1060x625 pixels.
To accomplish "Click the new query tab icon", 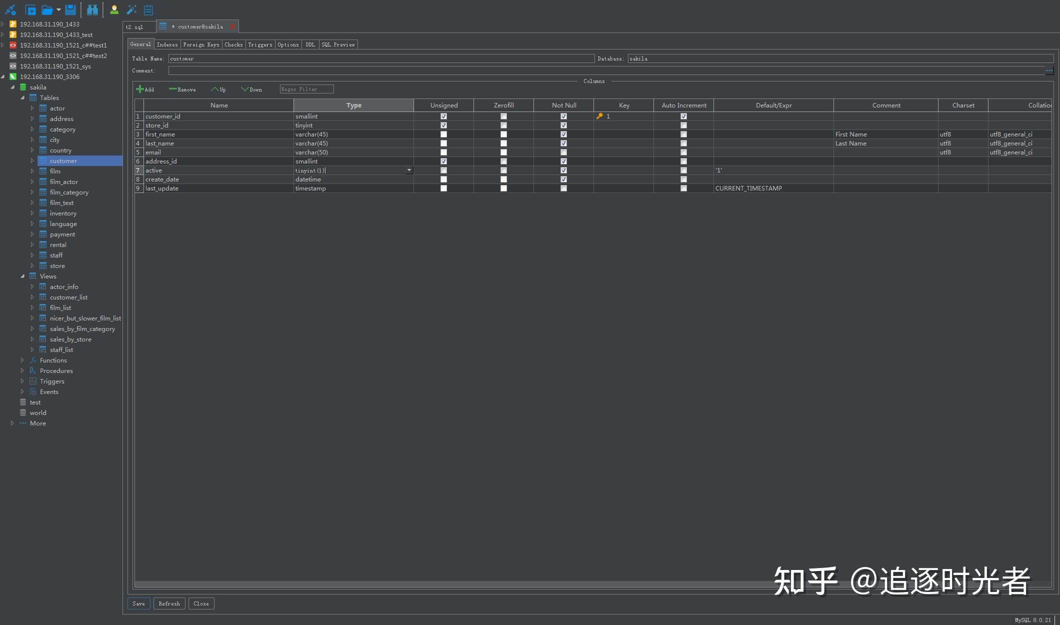I will click(30, 9).
